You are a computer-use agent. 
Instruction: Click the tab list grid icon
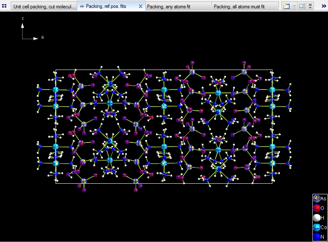tap(4, 6)
